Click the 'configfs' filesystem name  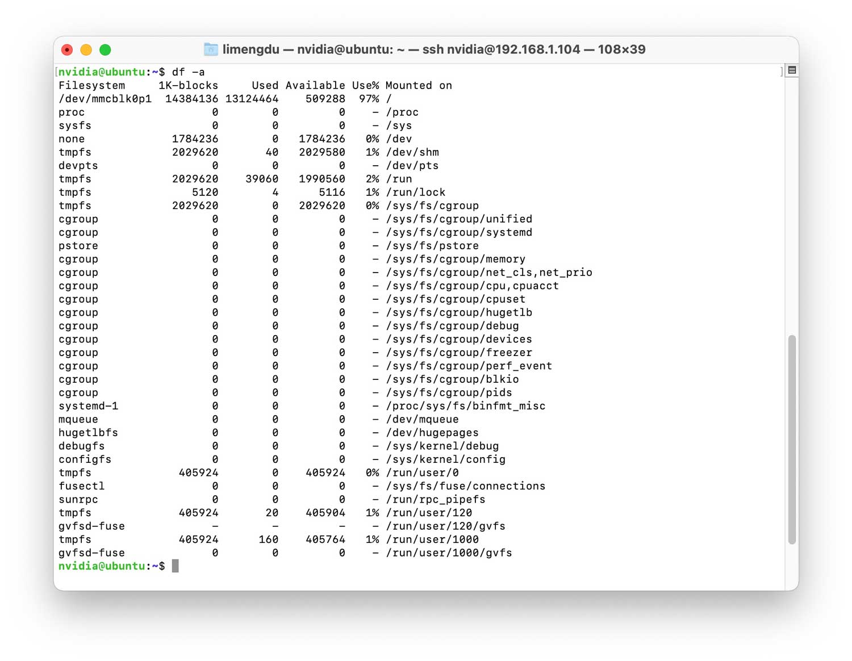point(85,459)
